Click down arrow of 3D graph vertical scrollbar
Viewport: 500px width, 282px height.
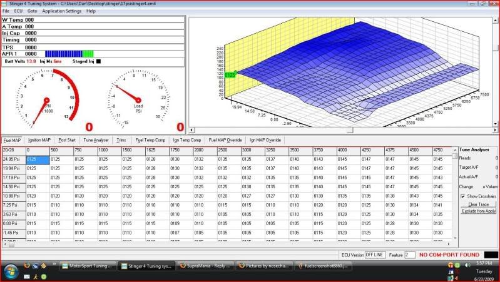tap(496, 124)
